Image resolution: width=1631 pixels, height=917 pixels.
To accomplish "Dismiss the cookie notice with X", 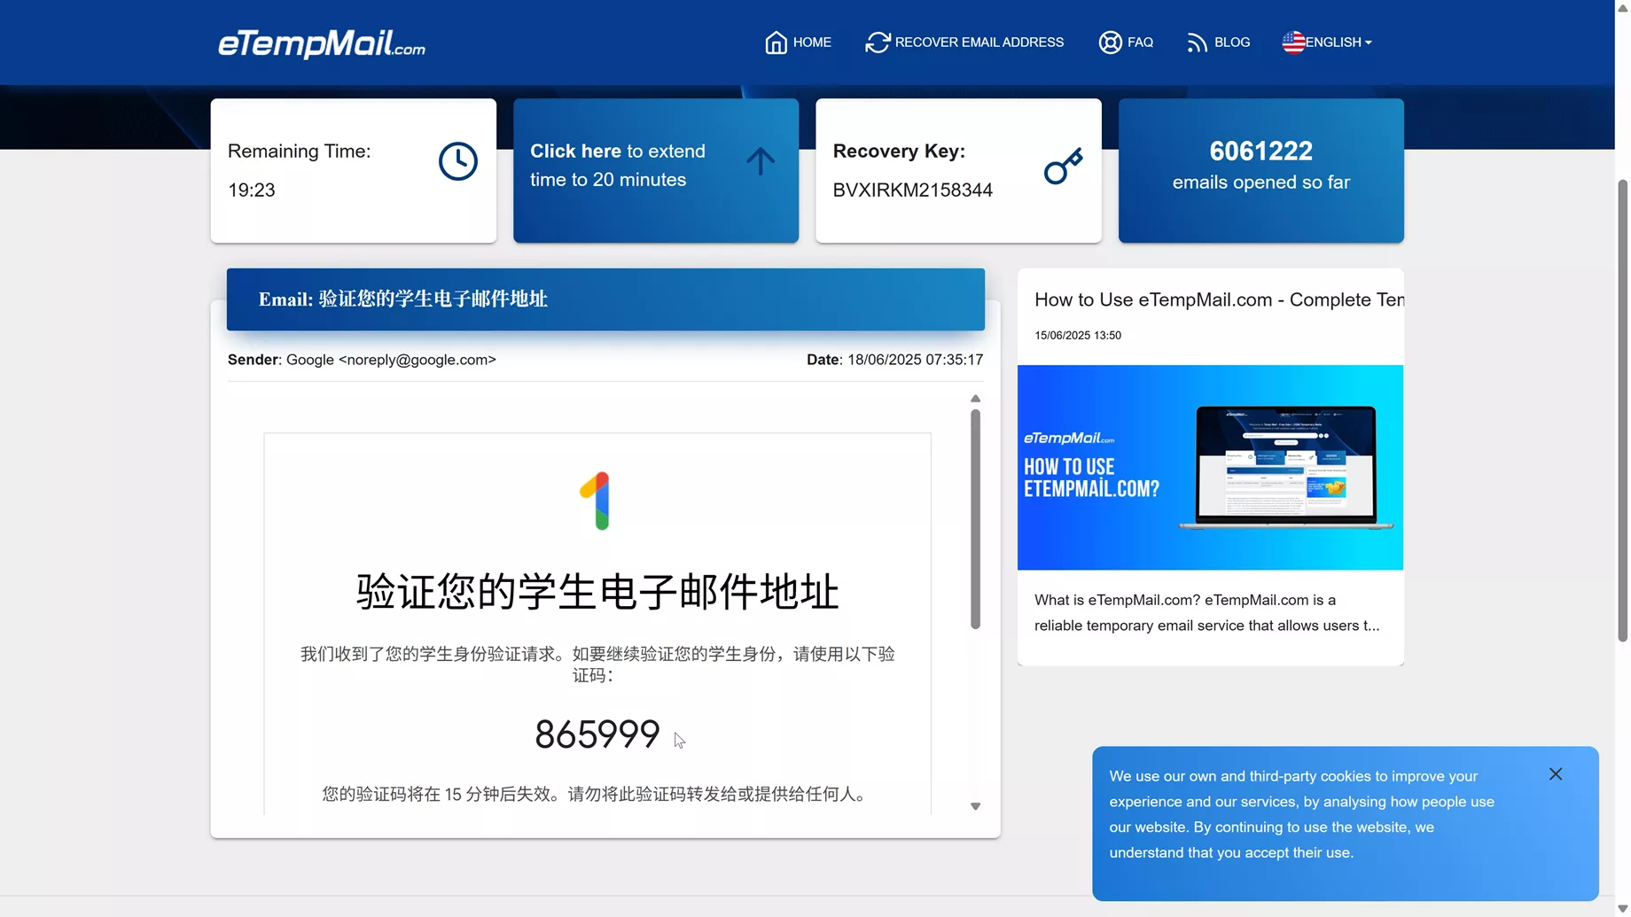I will point(1555,774).
